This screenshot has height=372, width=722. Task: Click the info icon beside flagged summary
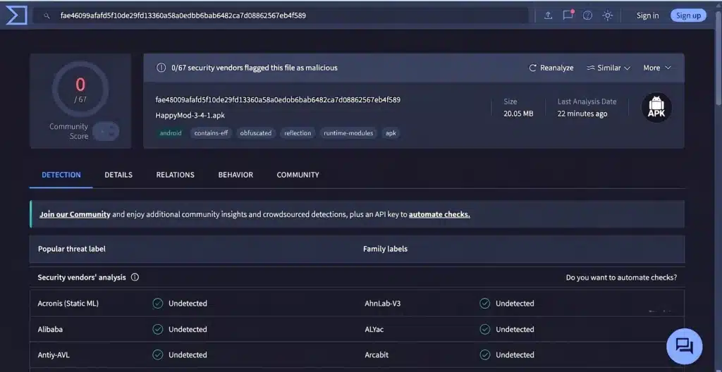click(x=161, y=68)
